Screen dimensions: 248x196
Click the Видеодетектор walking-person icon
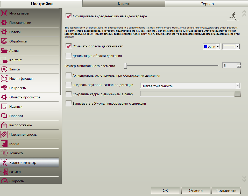[x=4, y=163]
